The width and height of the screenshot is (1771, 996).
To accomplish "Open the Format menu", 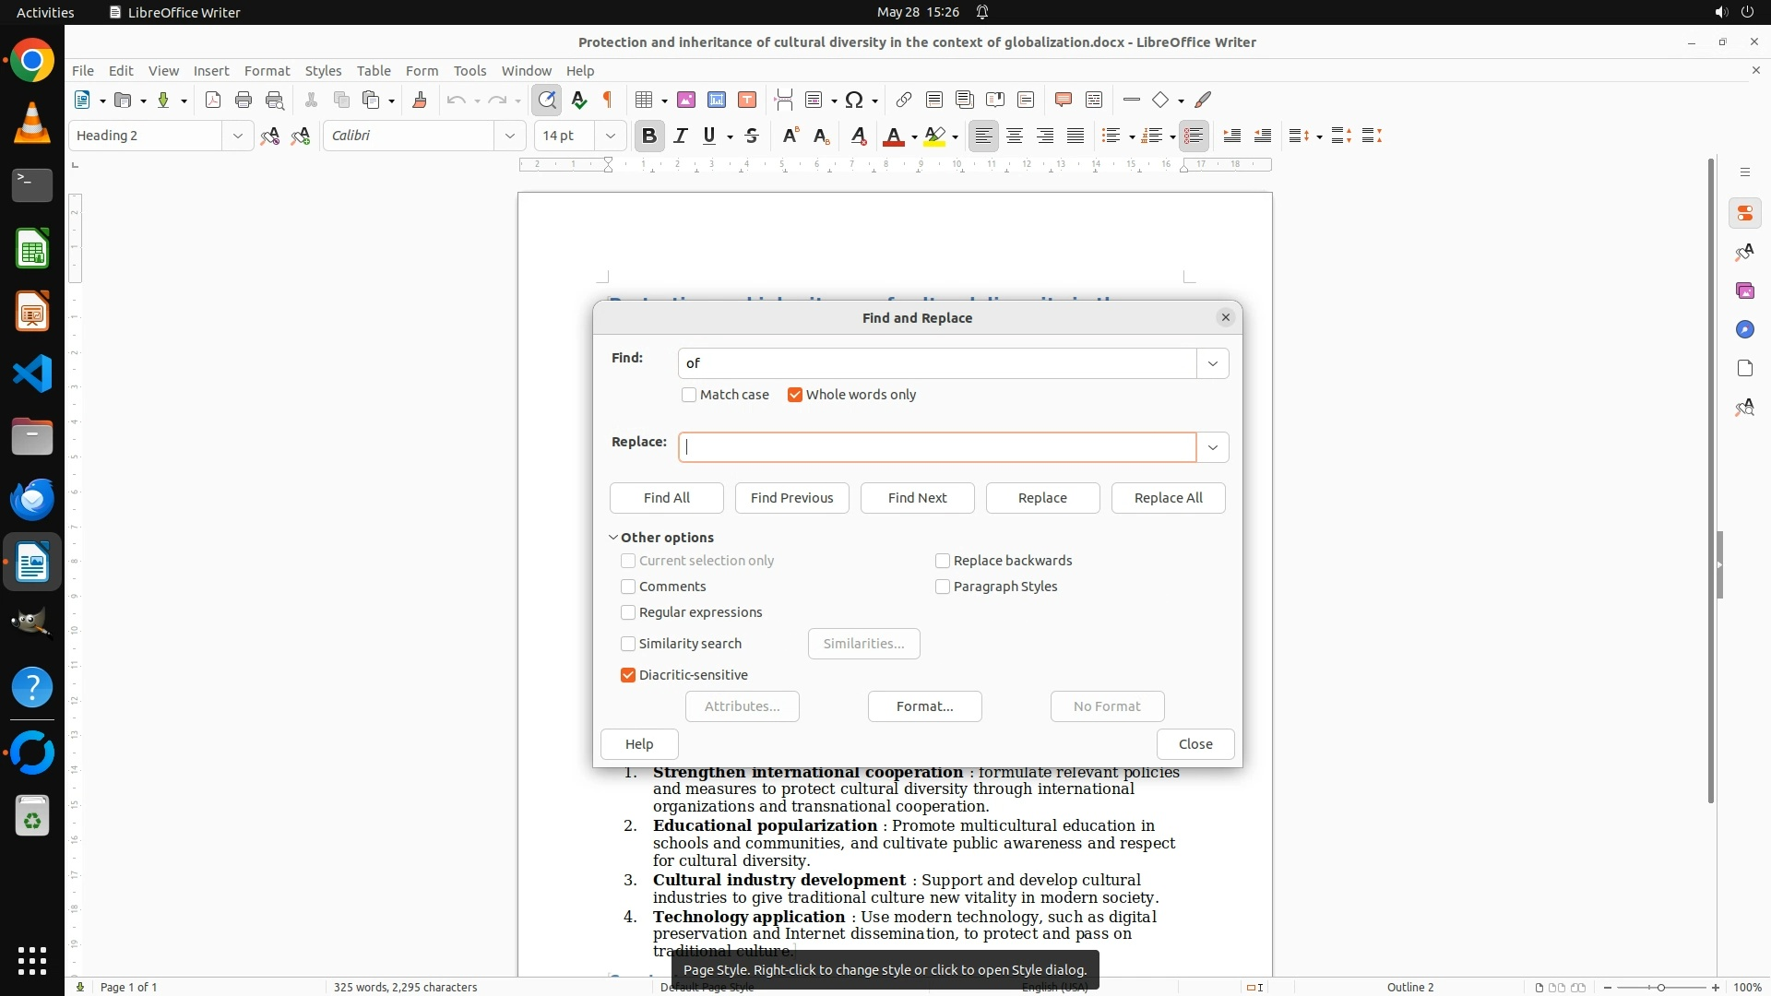I will click(x=267, y=70).
